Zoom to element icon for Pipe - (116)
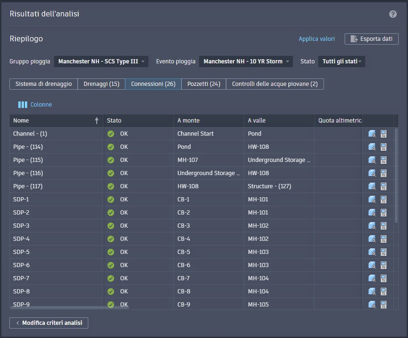 click(x=372, y=173)
